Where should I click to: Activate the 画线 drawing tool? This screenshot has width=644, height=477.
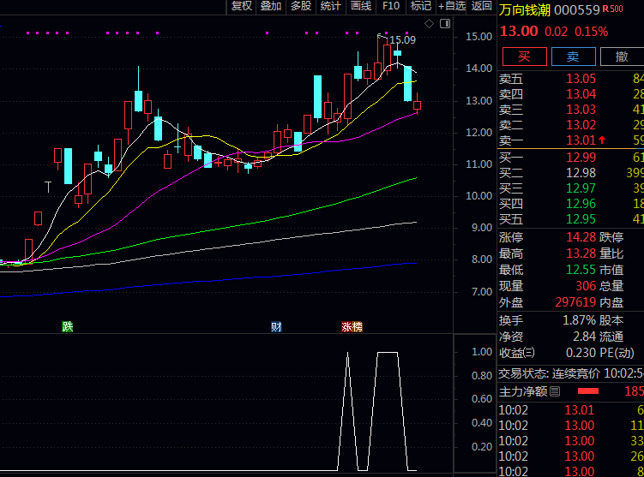coord(361,6)
